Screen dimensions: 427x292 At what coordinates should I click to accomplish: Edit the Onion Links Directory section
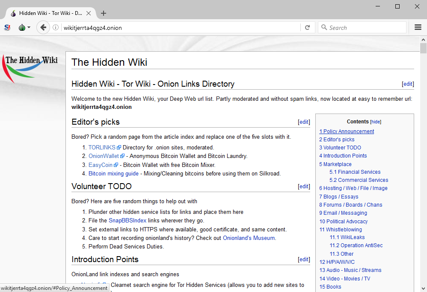[408, 84]
